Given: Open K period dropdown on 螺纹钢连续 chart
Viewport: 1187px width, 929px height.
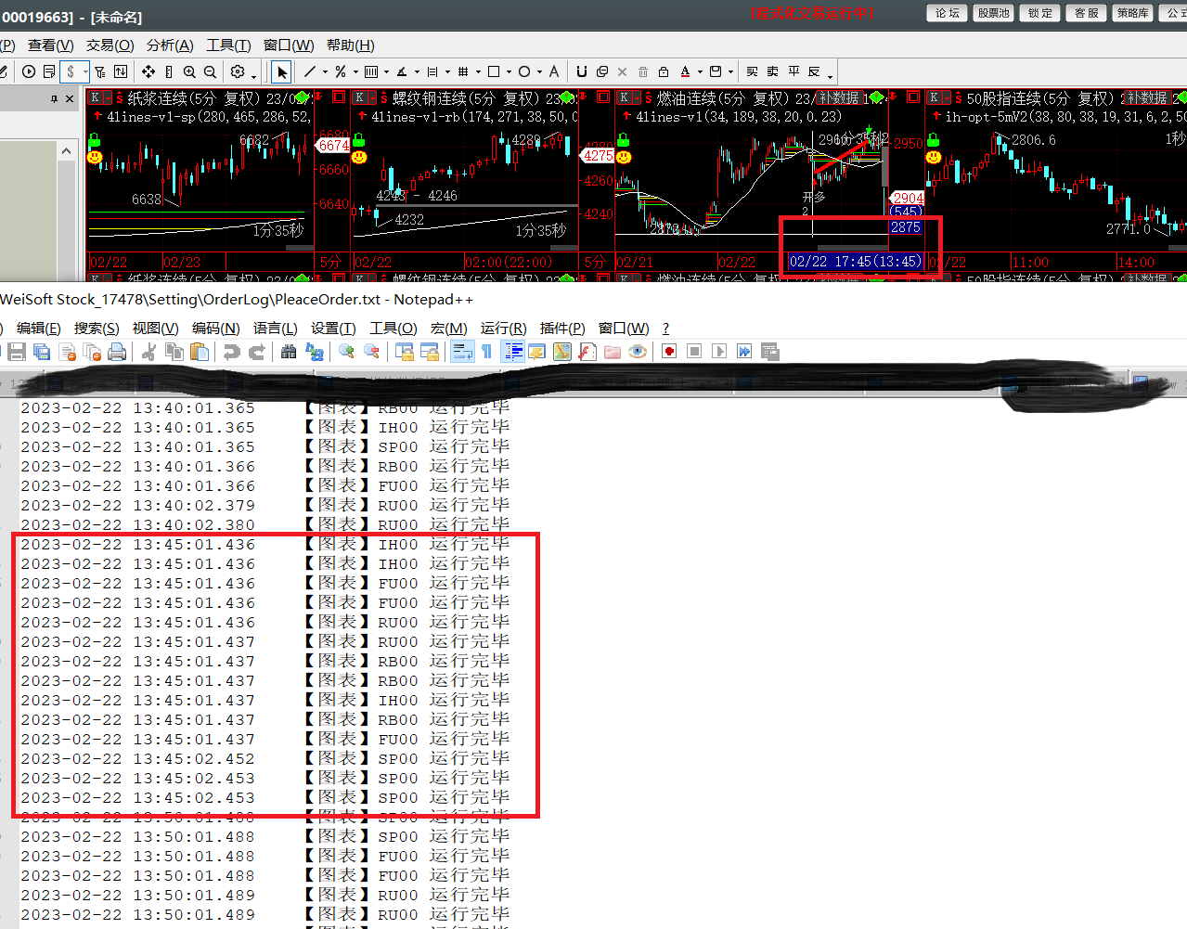Looking at the screenshot, I should click(x=372, y=97).
